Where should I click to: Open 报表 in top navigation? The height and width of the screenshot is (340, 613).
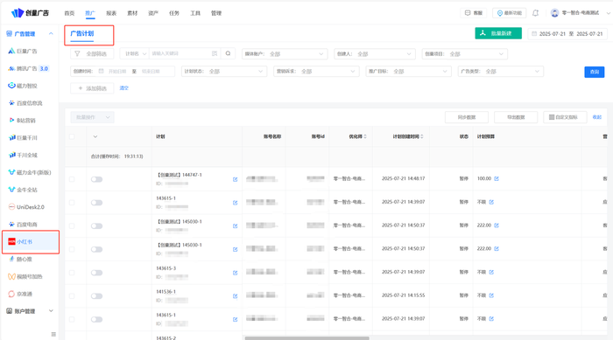point(111,13)
